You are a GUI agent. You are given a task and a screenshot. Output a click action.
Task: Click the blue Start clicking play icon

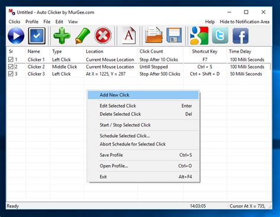(x=16, y=36)
